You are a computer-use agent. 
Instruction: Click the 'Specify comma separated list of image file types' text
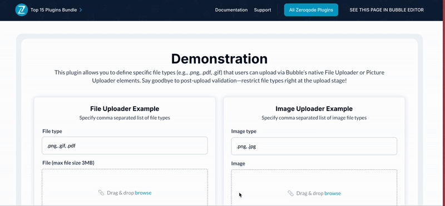314,118
